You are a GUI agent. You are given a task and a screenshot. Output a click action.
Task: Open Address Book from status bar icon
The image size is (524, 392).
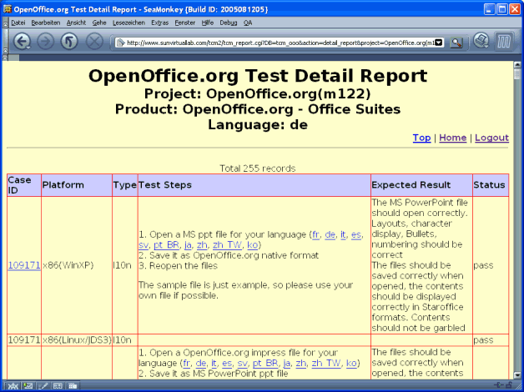(x=58, y=385)
